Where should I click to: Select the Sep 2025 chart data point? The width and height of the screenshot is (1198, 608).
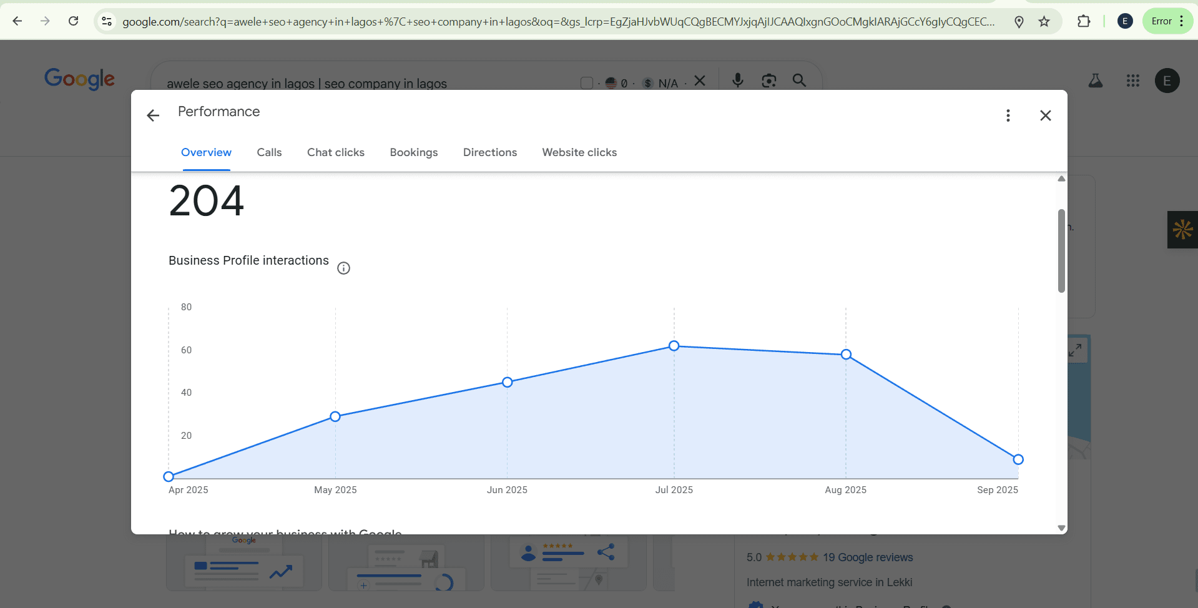[x=1018, y=459]
